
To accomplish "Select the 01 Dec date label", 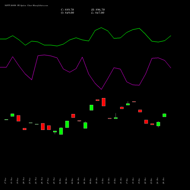I will [x=60, y=181].
